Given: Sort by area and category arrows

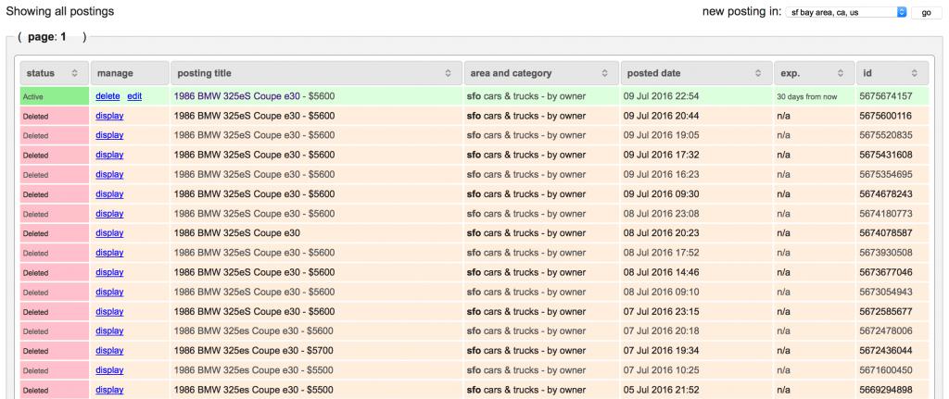Looking at the screenshot, I should pos(605,73).
